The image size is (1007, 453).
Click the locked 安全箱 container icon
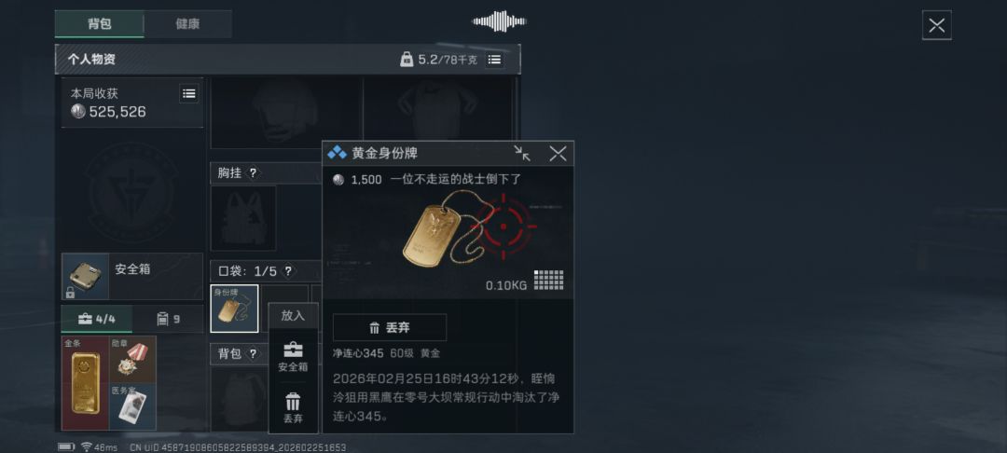tap(86, 277)
